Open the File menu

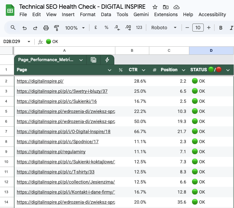pyautogui.click(x=23, y=14)
